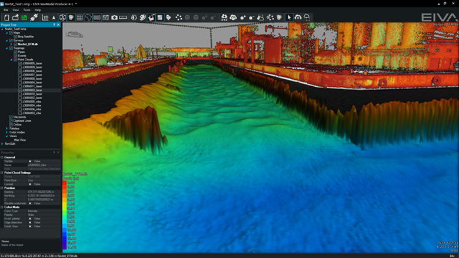The image size is (459, 258).
Task: Toggle the J306N005_laser checkbox
Action: [x=20, y=63]
